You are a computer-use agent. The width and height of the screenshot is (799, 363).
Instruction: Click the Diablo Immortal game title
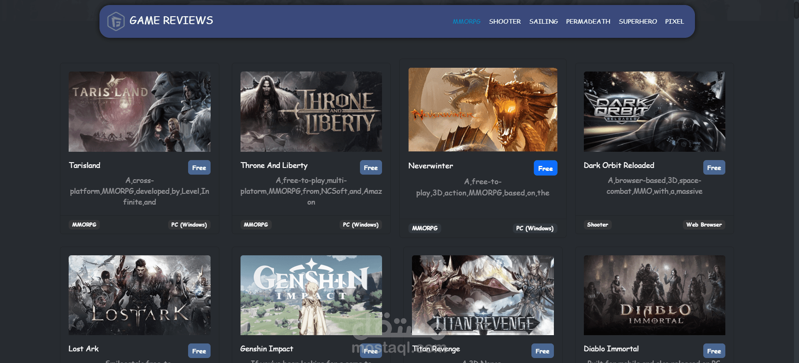click(611, 349)
